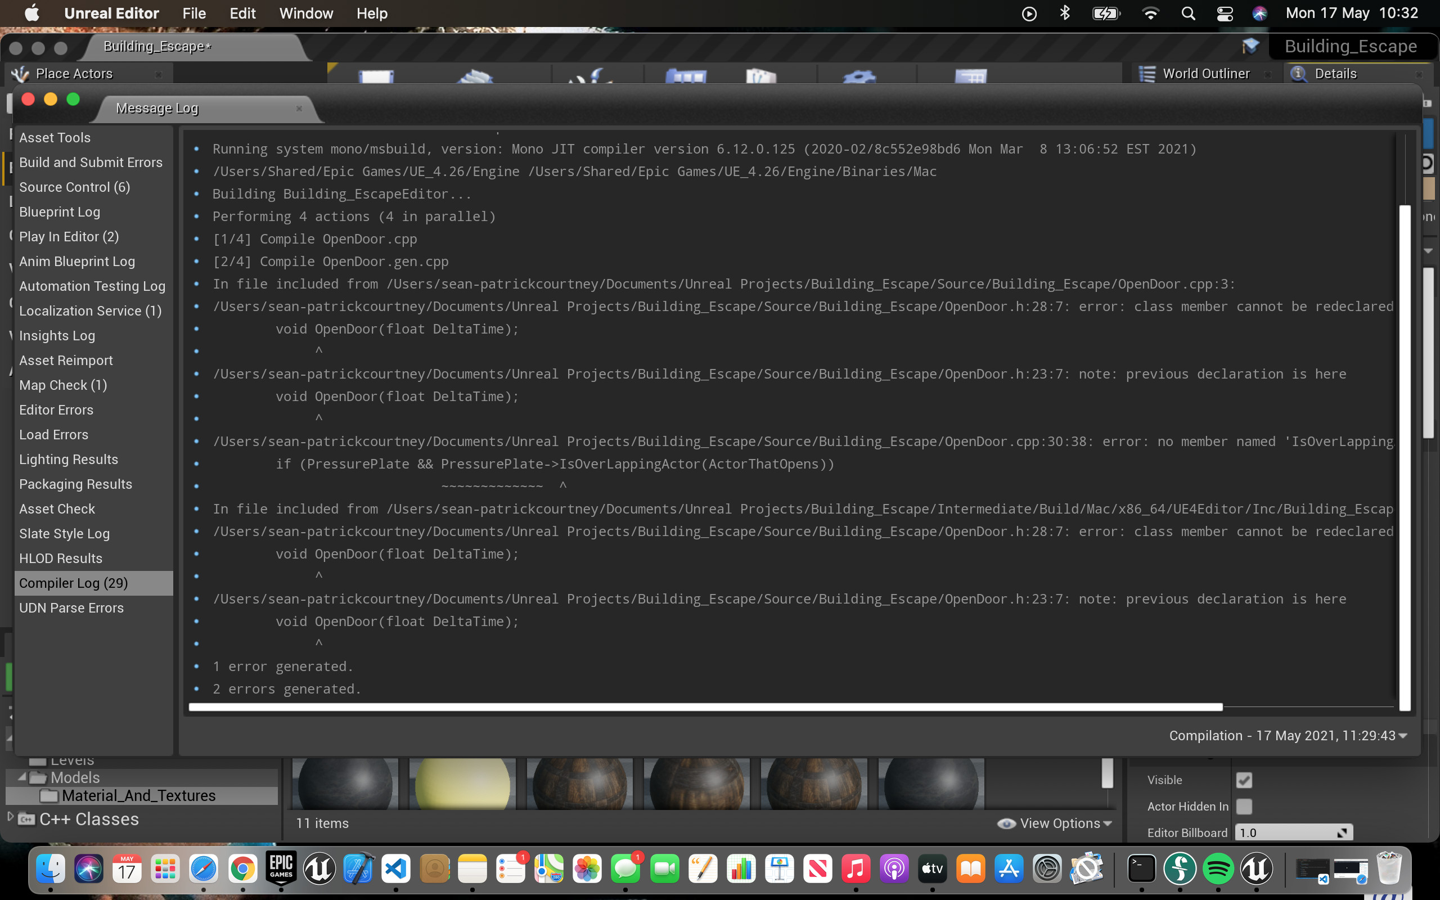This screenshot has width=1440, height=900.
Task: Open the Blueprint Log category
Action: (59, 211)
